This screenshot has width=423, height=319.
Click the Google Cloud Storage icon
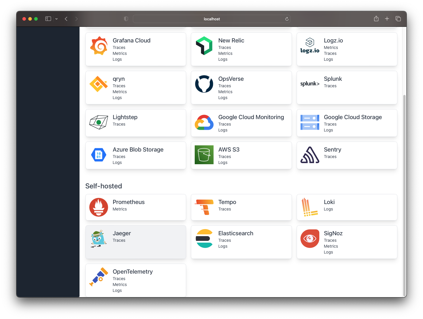coord(310,122)
